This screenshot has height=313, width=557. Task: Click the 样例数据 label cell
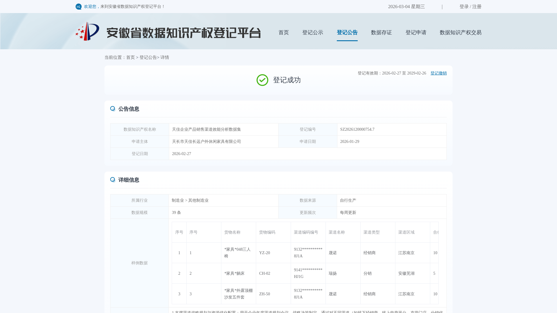pyautogui.click(x=140, y=263)
